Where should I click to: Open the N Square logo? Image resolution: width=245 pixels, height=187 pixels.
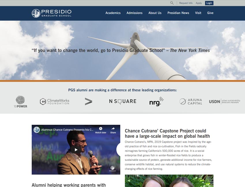tap(123, 102)
